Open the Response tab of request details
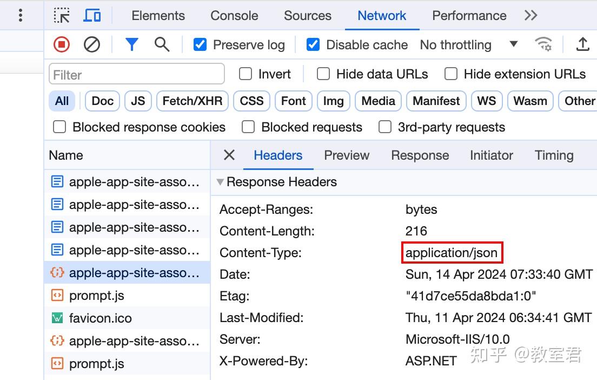The width and height of the screenshot is (597, 380). [x=420, y=155]
